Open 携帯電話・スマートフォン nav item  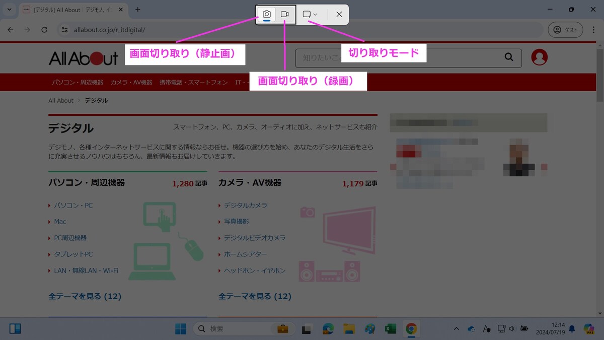[x=194, y=82]
